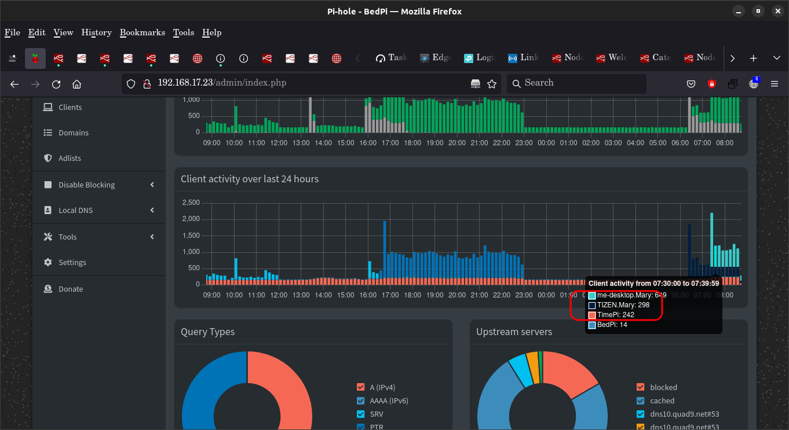The image size is (789, 430).
Task: Open the History menu
Action: (96, 32)
